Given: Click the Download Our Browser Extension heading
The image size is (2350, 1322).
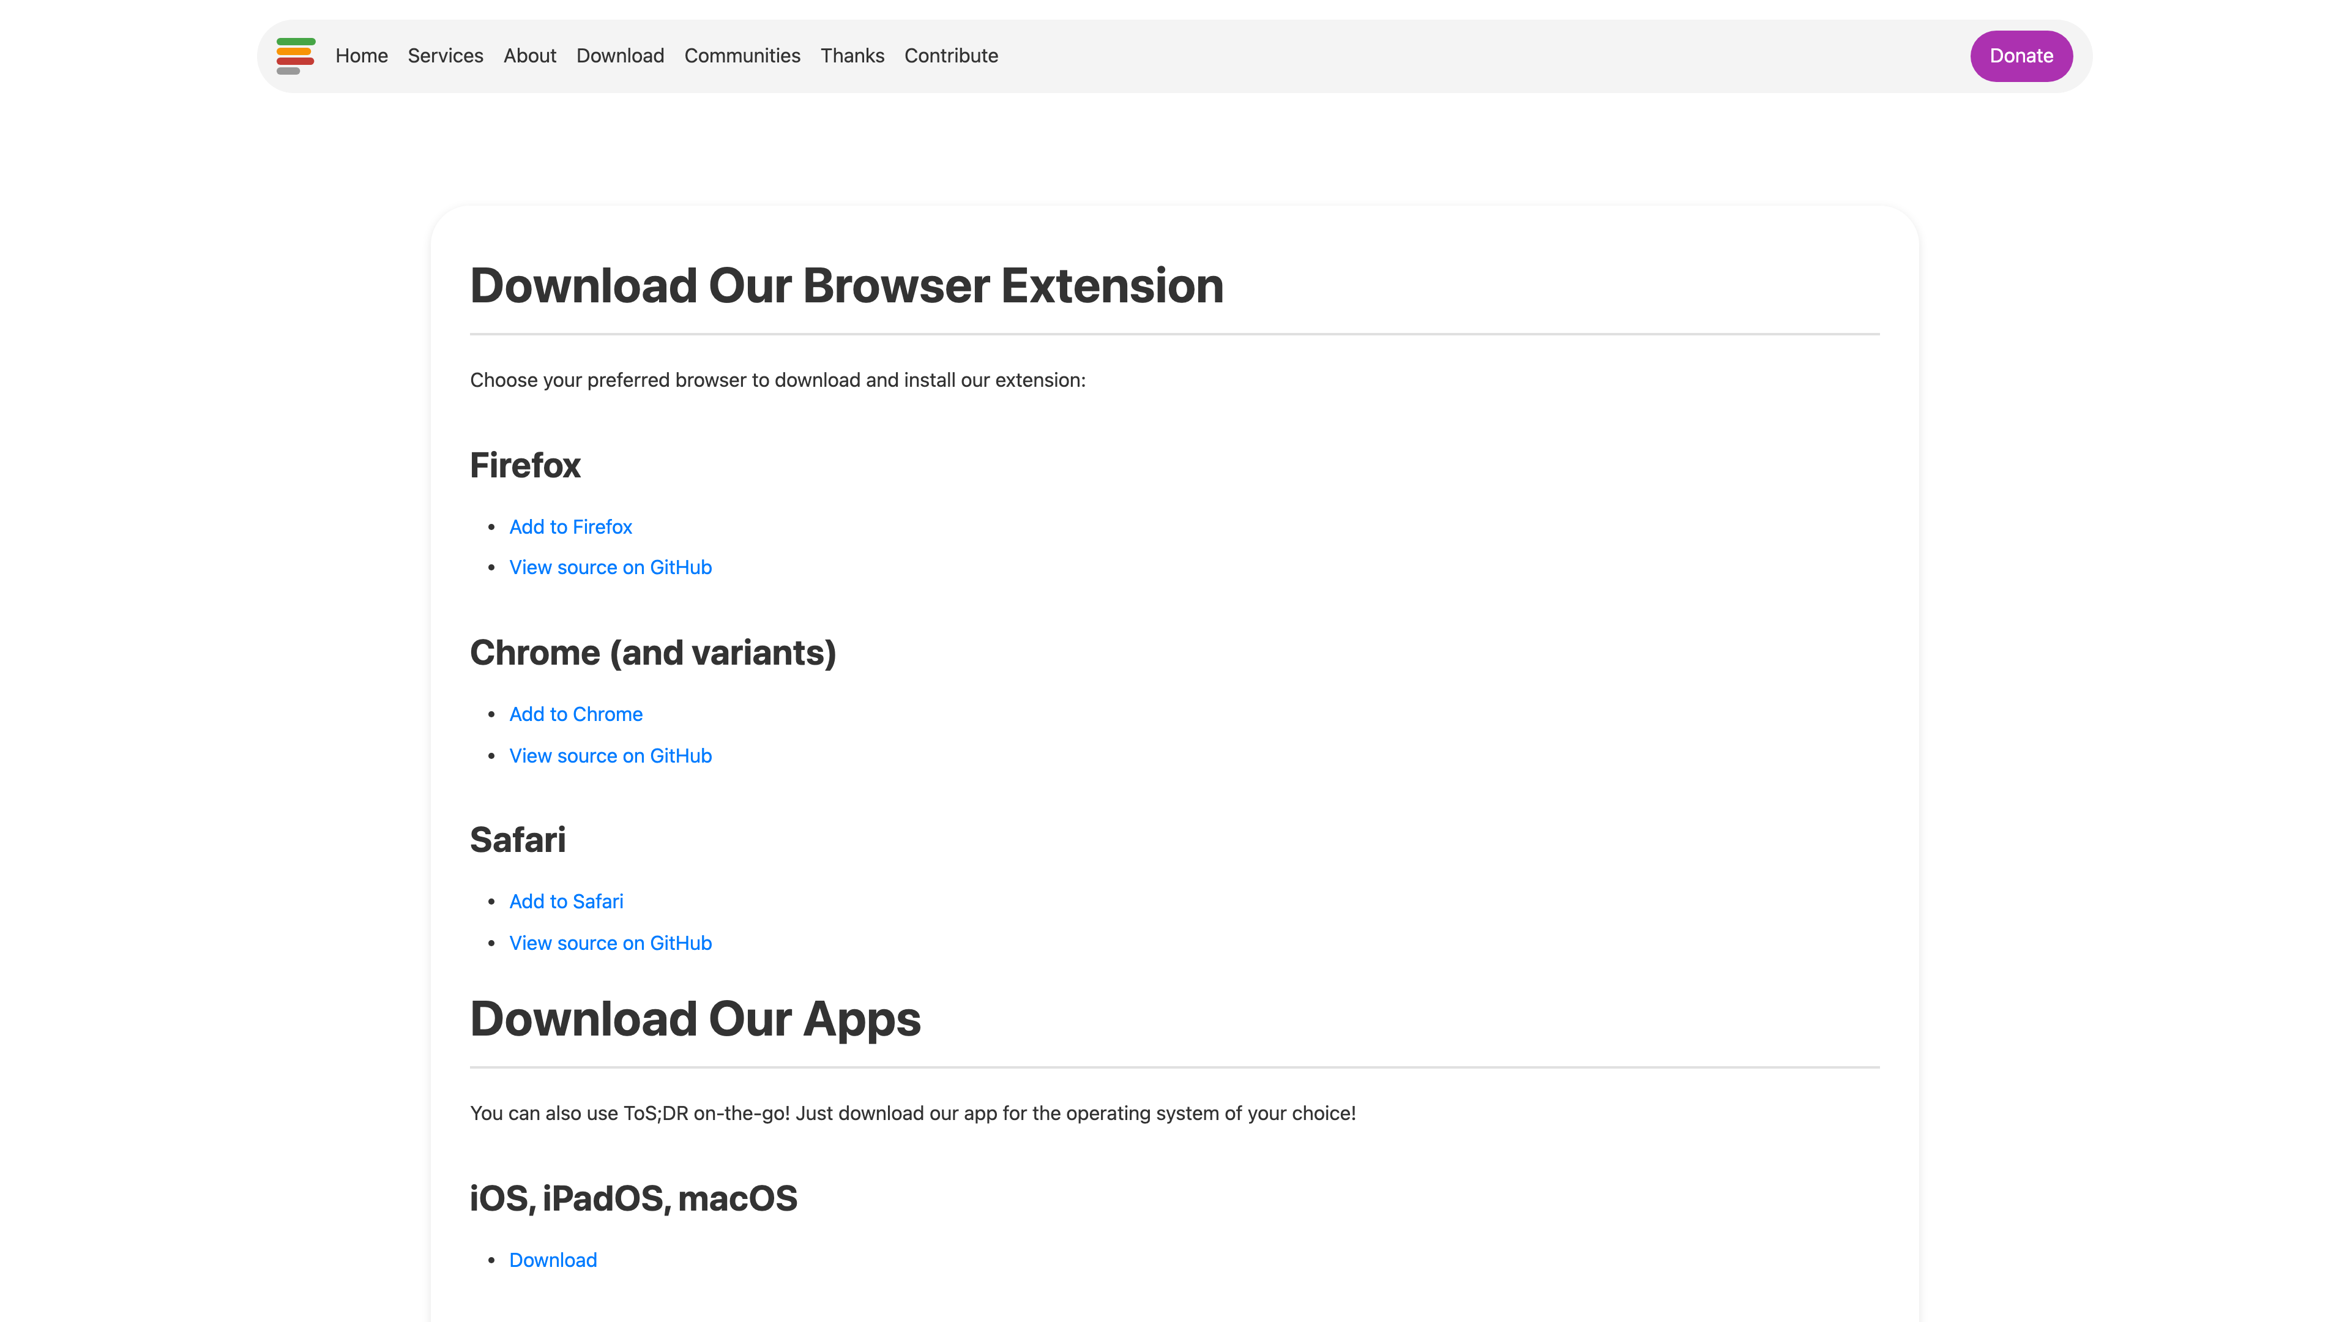Looking at the screenshot, I should coord(846,286).
